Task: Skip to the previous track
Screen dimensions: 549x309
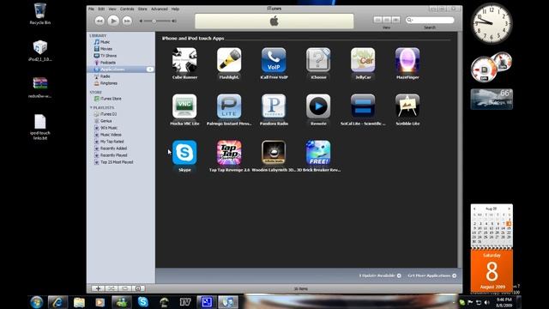Action: pyautogui.click(x=100, y=21)
